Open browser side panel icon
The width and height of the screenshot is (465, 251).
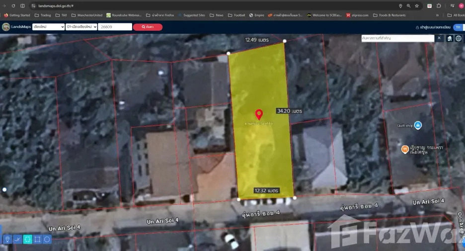(x=22, y=5)
